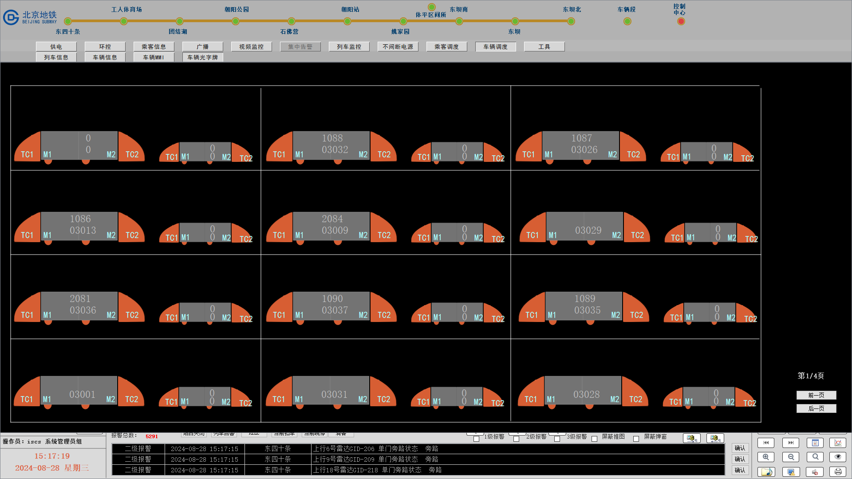Screen dimensions: 852x479
Task: Click the muted speaker alarm icon
Action: (815, 472)
